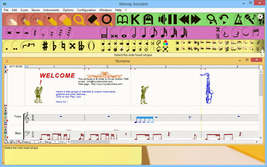Open the Configuration menu

(x=86, y=10)
